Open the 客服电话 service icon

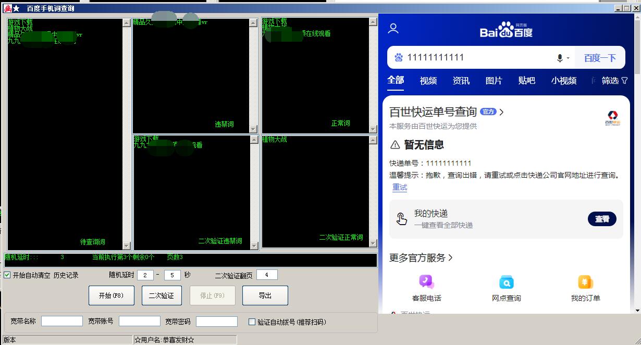pyautogui.click(x=426, y=282)
